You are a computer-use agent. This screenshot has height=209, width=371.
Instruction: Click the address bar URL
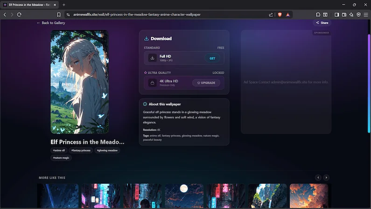coord(137,14)
